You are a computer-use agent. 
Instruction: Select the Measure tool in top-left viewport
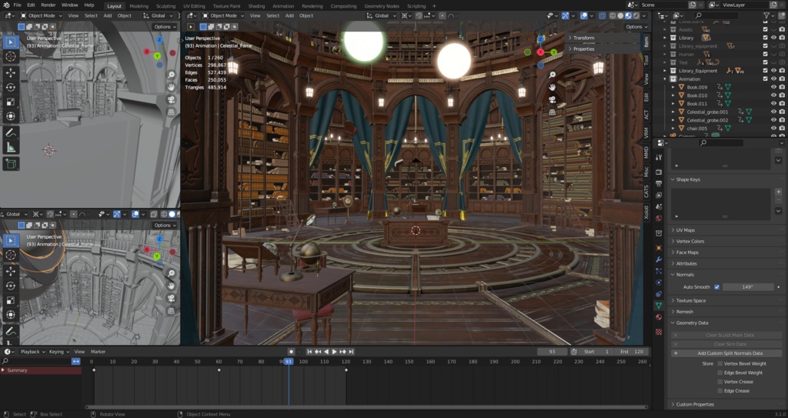(x=11, y=147)
